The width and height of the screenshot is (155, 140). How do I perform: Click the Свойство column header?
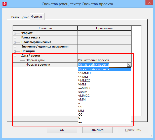point(45,28)
